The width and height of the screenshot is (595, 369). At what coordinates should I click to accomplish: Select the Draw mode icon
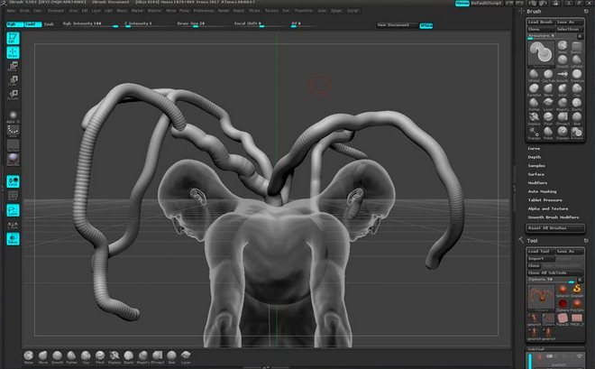pos(14,52)
